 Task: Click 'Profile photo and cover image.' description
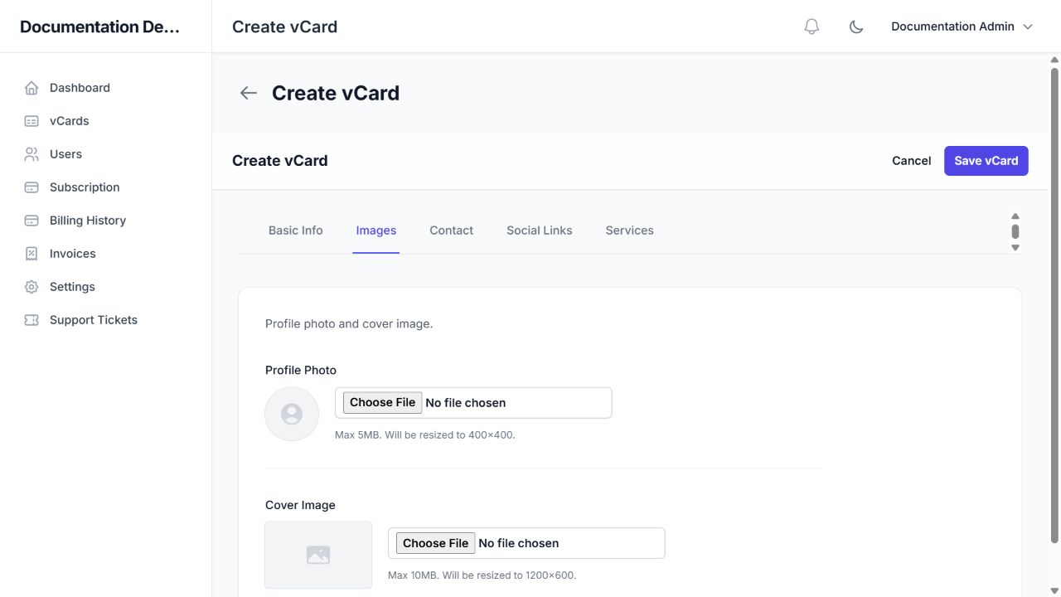pyautogui.click(x=349, y=324)
